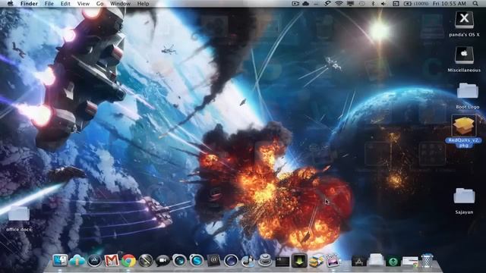The height and width of the screenshot is (273, 486).
Task: Open the View menu
Action: 84,3
